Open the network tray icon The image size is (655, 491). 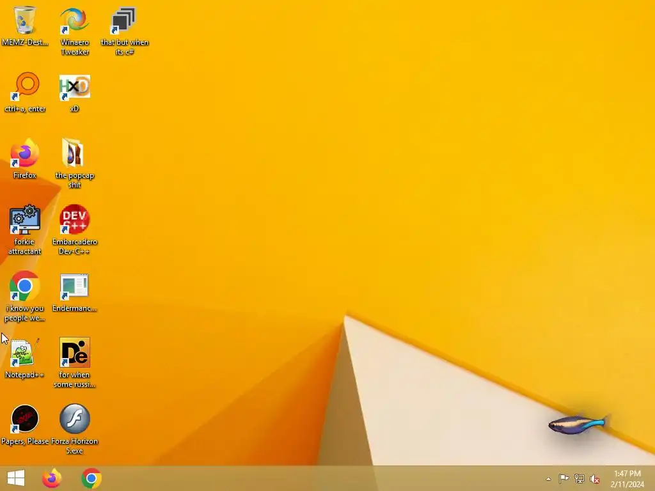click(580, 478)
